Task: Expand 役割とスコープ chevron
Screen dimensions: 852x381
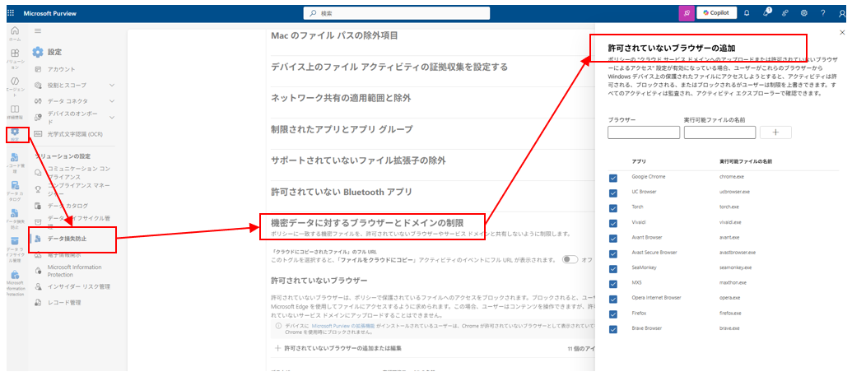Action: [x=112, y=86]
